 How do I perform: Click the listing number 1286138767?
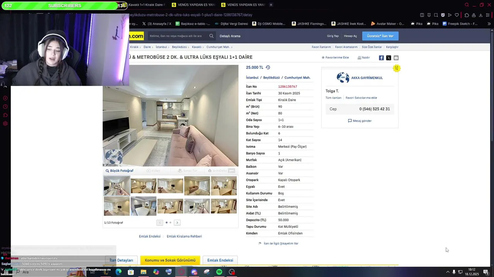coord(288,87)
